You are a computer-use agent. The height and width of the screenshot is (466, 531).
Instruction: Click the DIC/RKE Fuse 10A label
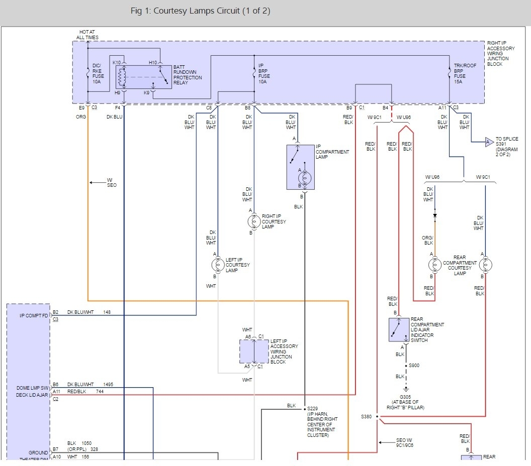tap(98, 73)
